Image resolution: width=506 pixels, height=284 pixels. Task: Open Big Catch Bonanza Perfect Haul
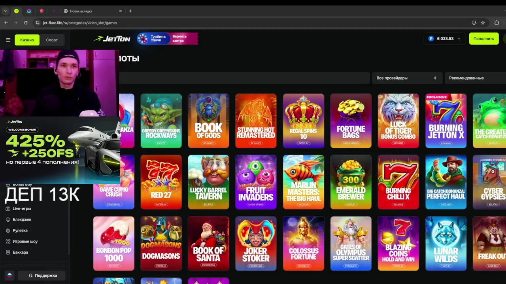[446, 182]
